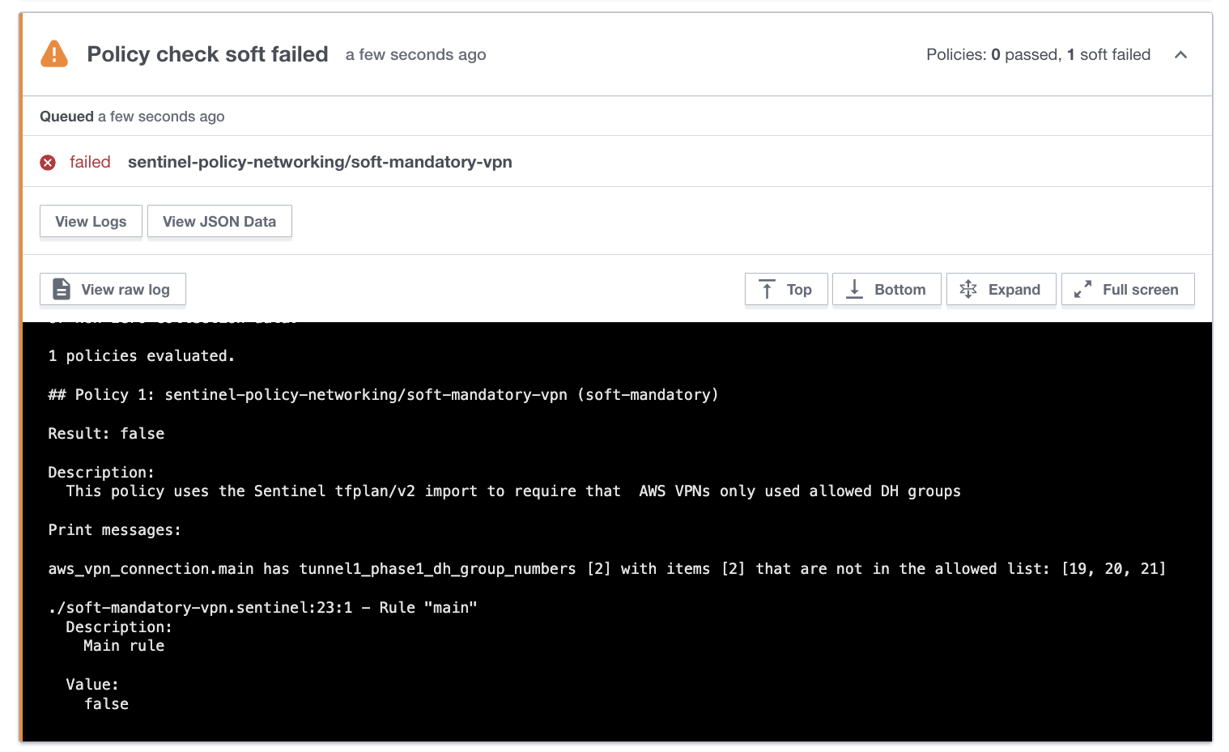Jump to Top of the log output
This screenshot has height=752, width=1229.
(785, 290)
